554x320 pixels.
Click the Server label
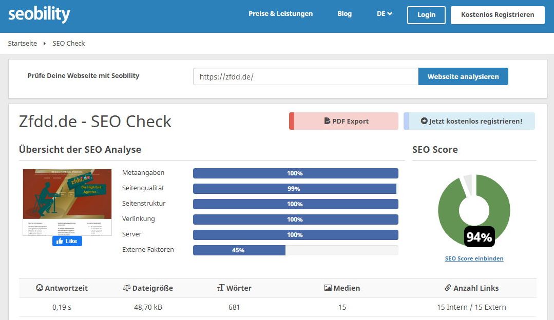point(132,234)
